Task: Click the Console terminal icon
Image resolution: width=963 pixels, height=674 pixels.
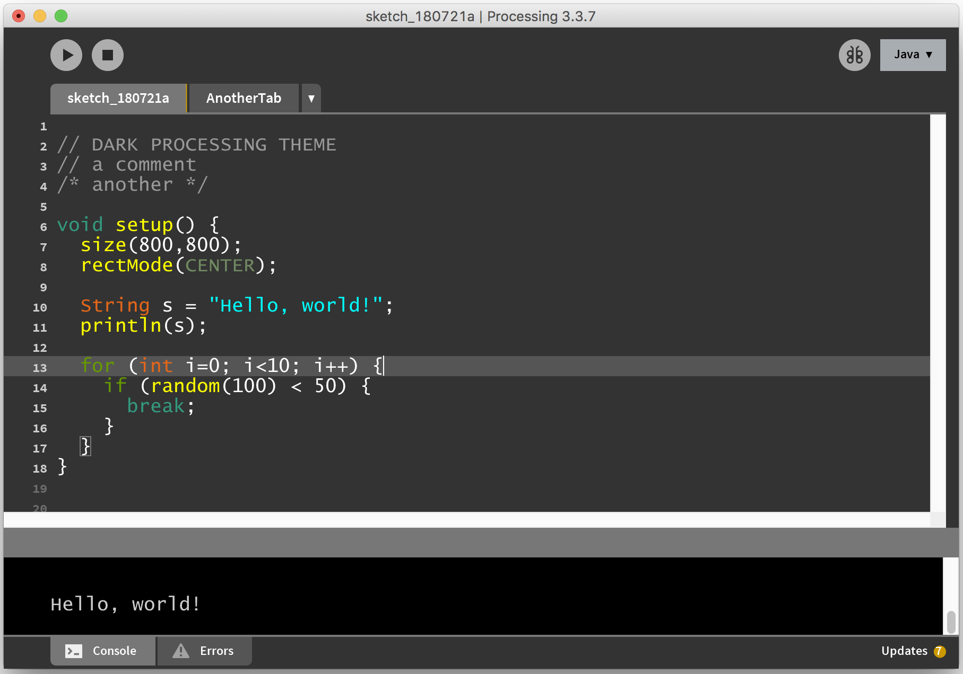Action: pyautogui.click(x=74, y=651)
